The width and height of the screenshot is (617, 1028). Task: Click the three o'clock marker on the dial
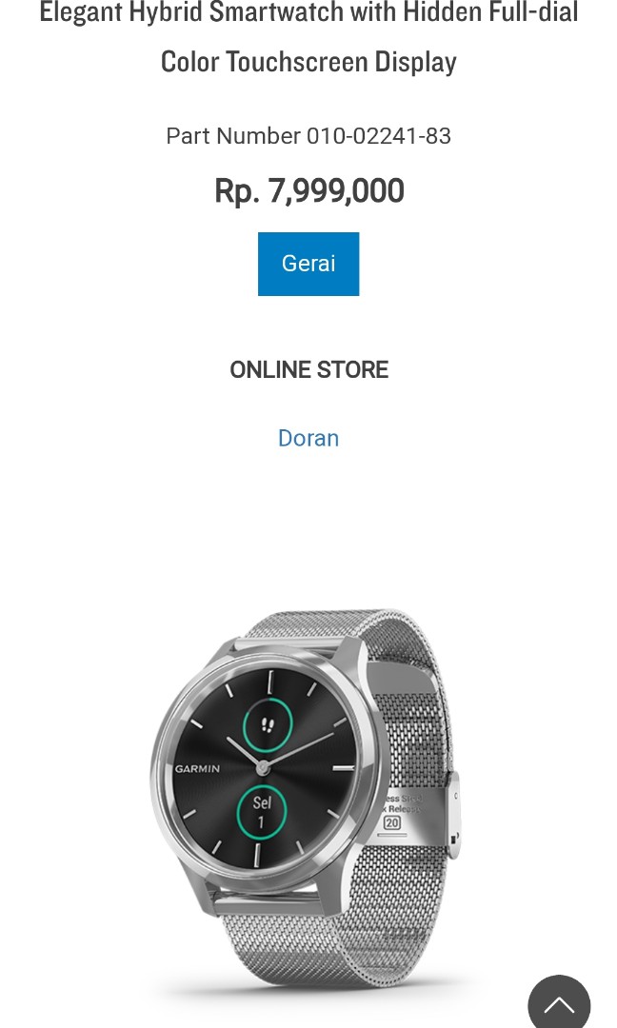(343, 767)
